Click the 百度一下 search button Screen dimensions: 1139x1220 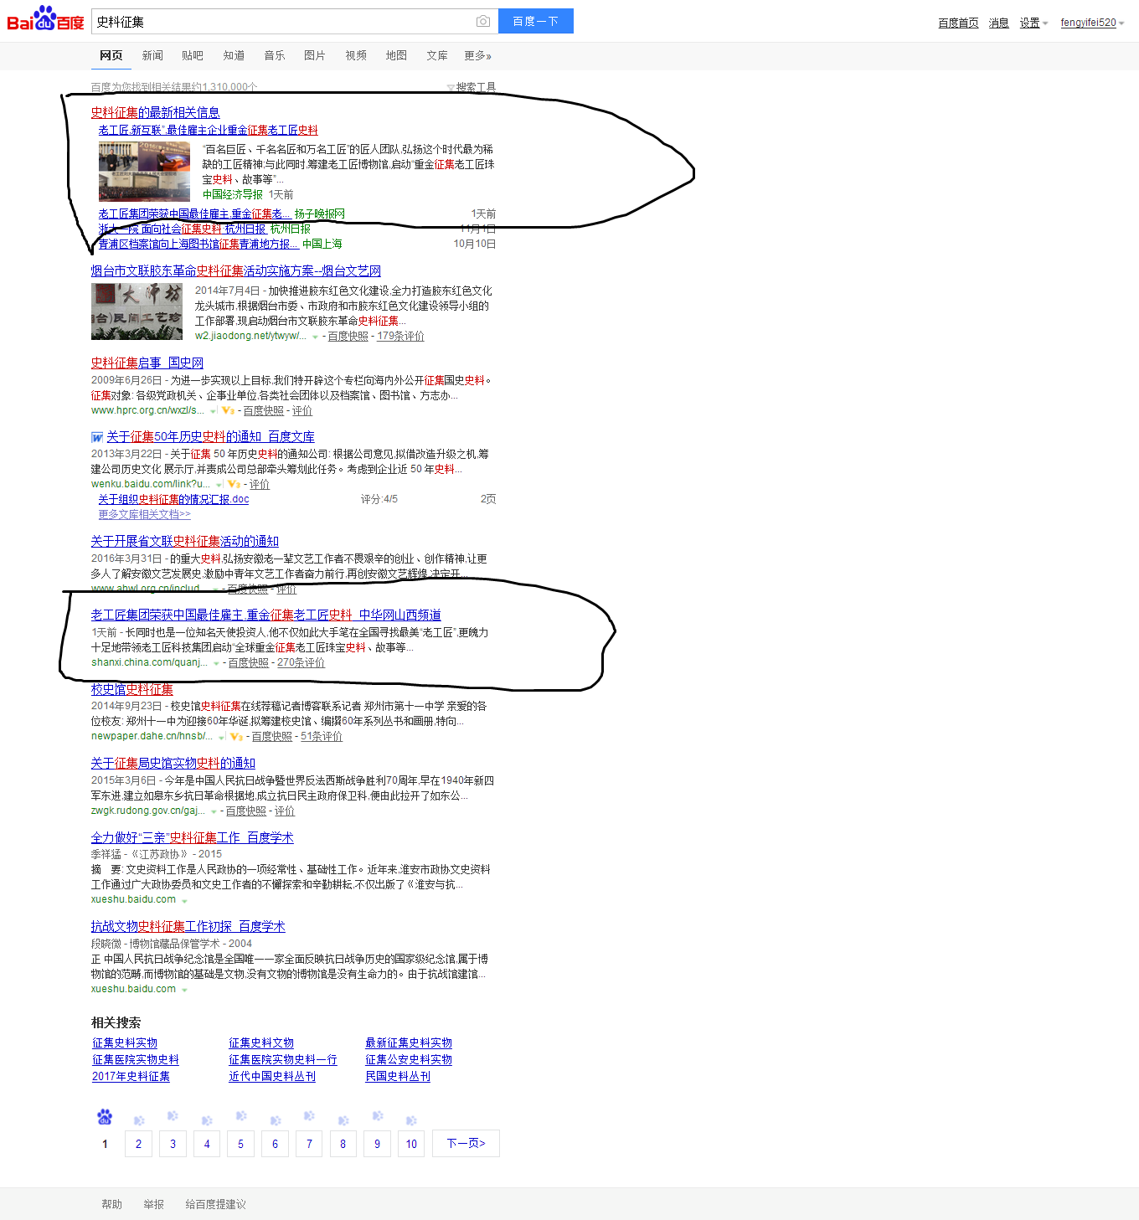[536, 21]
